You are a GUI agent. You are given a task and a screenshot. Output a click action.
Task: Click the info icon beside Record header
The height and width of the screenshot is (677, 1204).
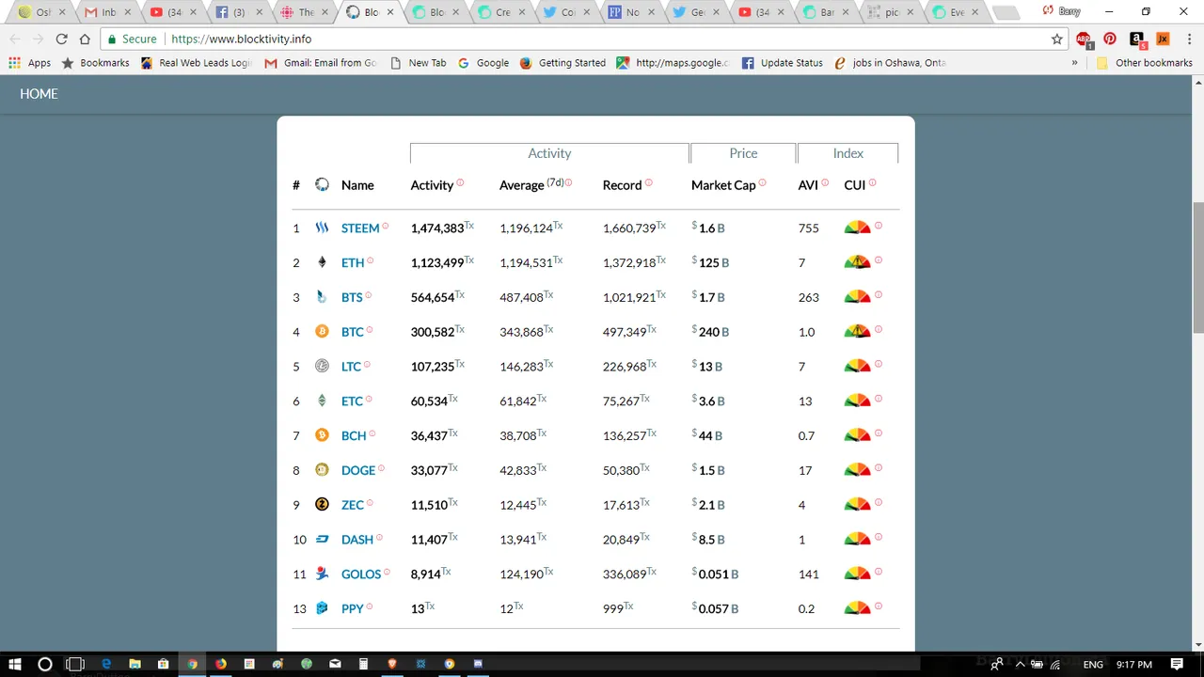coord(649,182)
